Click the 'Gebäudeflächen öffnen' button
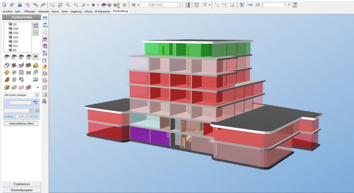 click(x=21, y=123)
